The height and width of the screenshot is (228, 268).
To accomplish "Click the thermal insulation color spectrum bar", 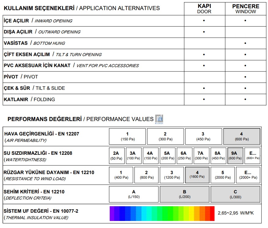I will (x=162, y=214).
